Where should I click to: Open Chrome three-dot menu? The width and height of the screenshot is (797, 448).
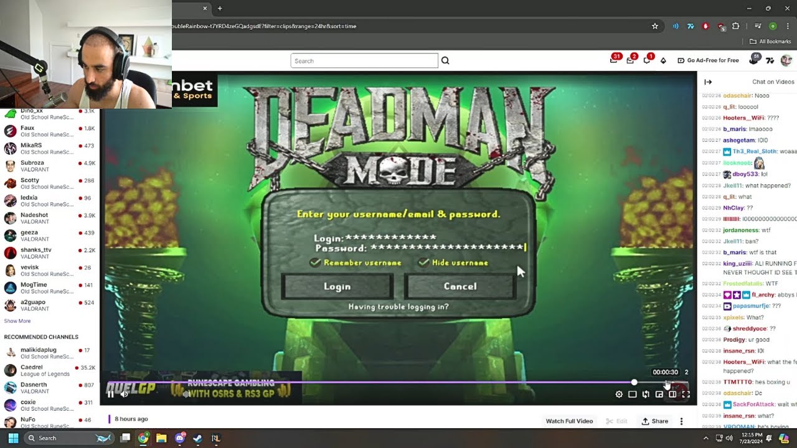click(787, 26)
